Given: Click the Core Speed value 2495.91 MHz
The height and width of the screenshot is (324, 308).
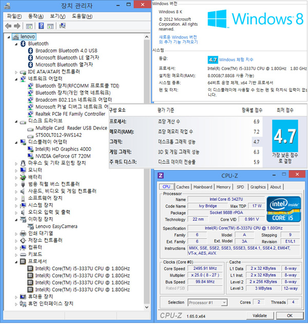Looking at the screenshot, I should pos(205,269).
